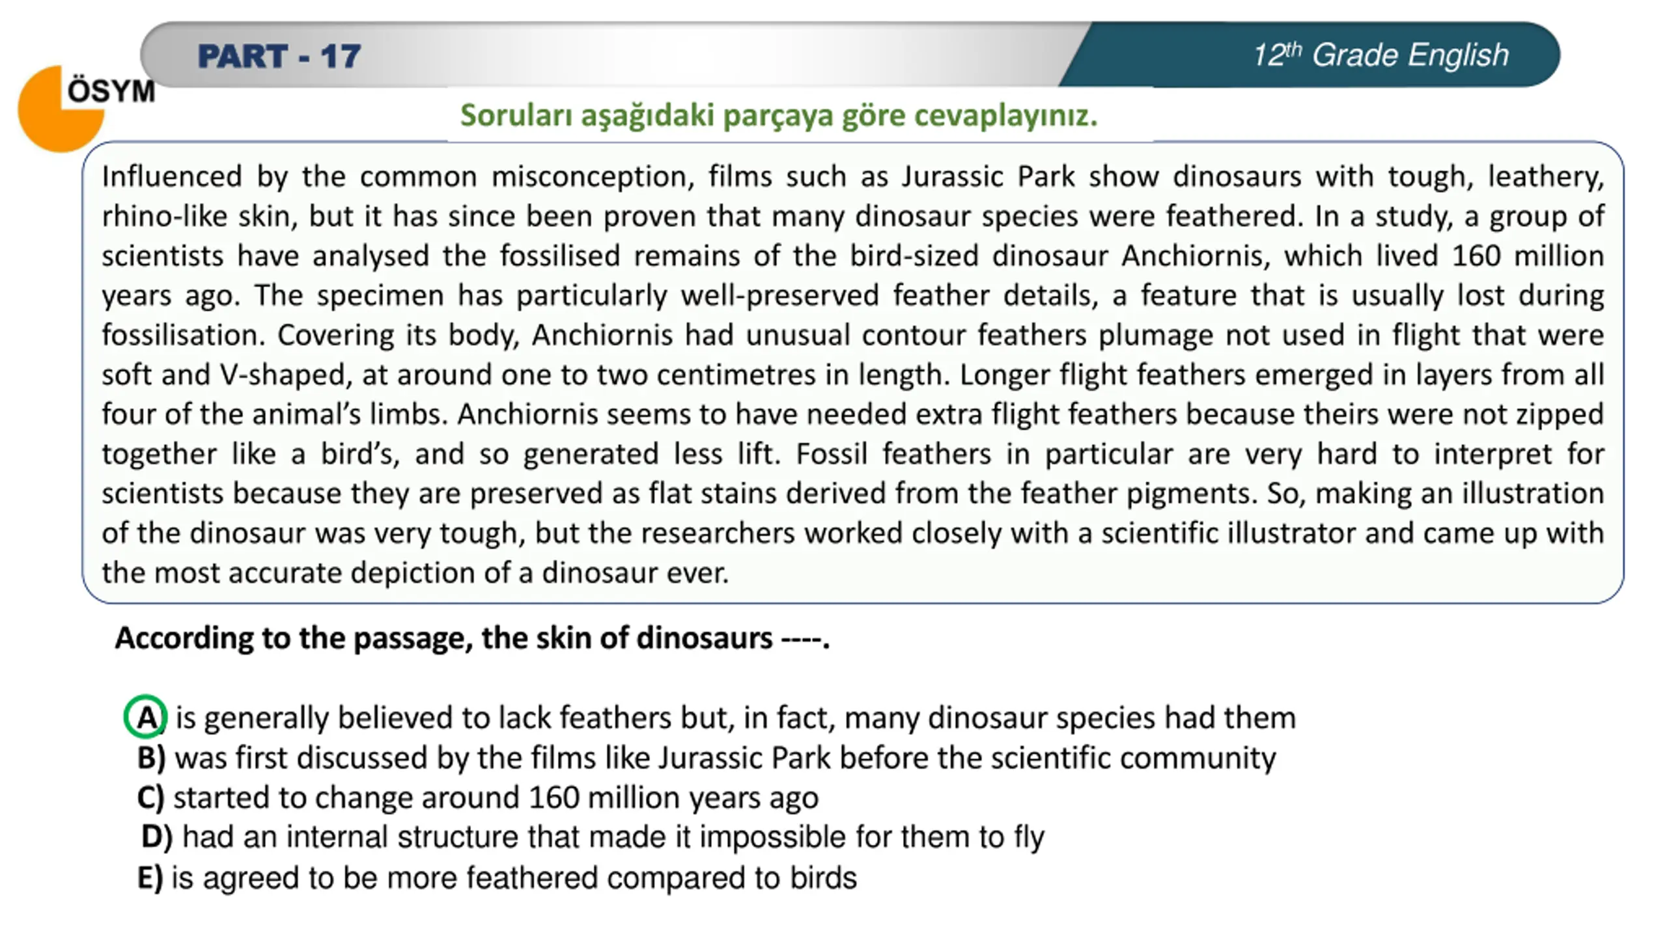Click the question stem about dinosaur skin
Image resolution: width=1667 pixels, height=938 pixels.
pyautogui.click(x=472, y=638)
